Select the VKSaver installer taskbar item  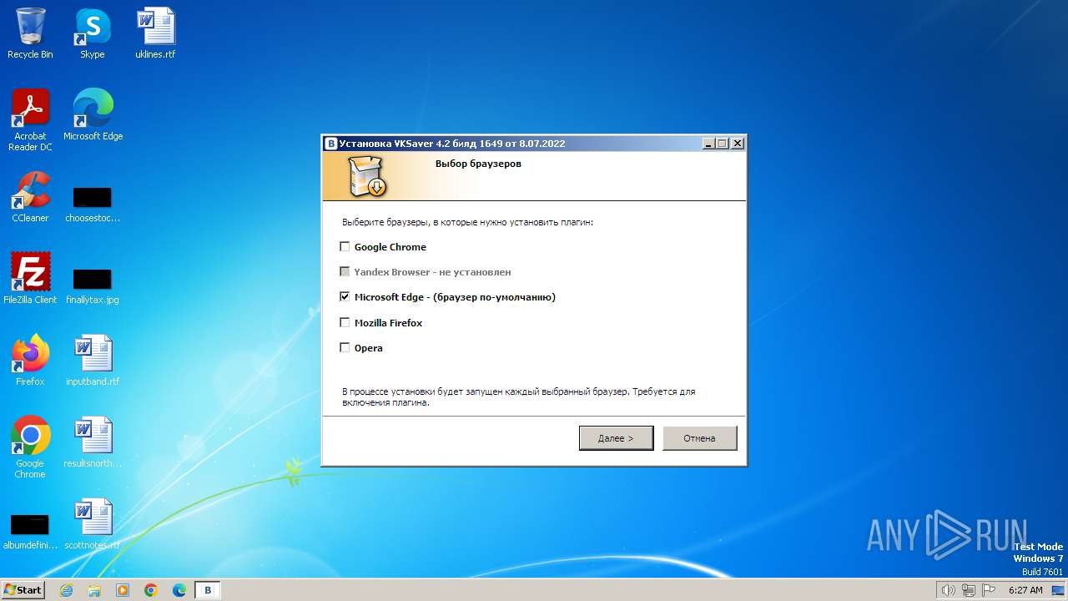click(x=208, y=590)
